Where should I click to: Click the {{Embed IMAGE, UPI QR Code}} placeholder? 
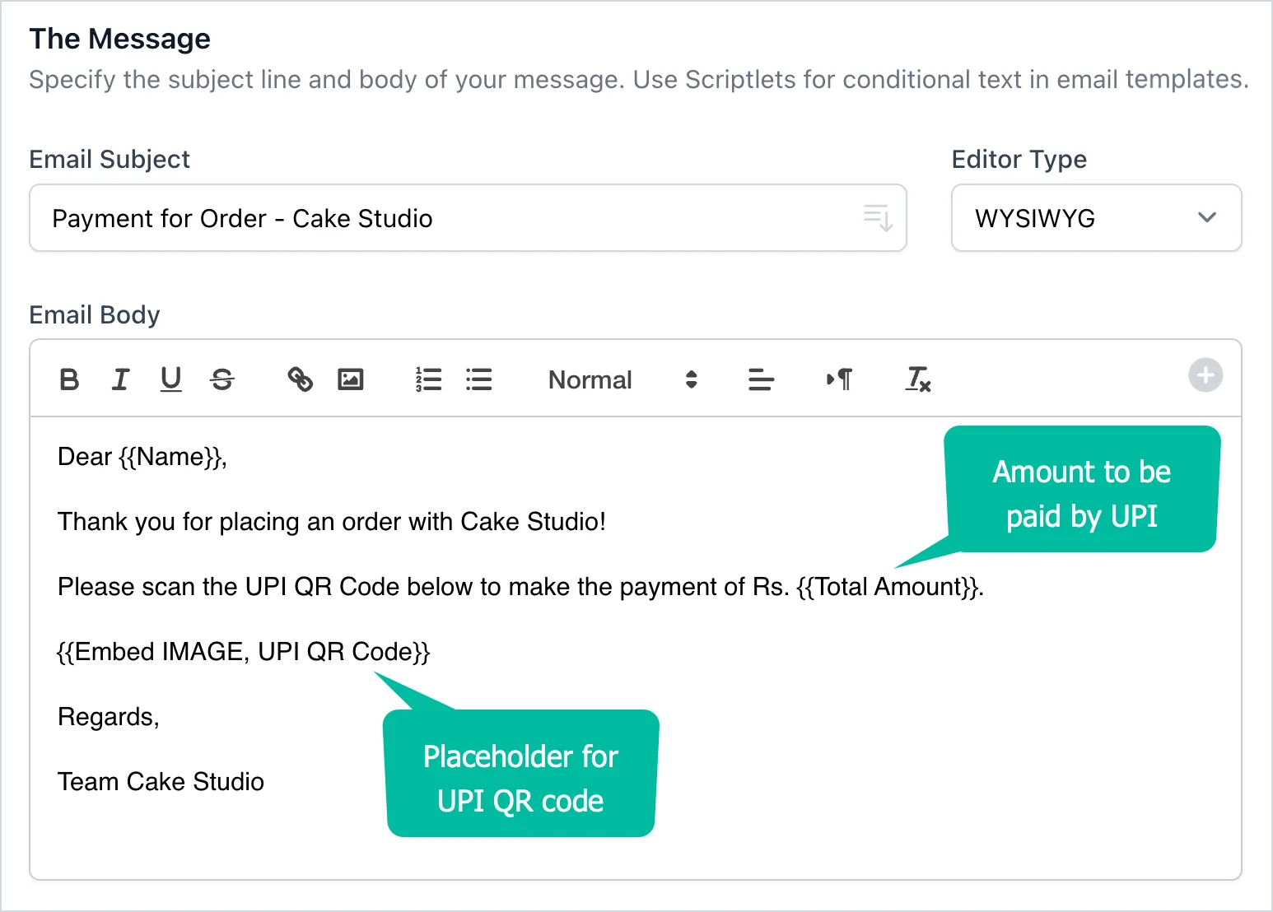click(243, 651)
